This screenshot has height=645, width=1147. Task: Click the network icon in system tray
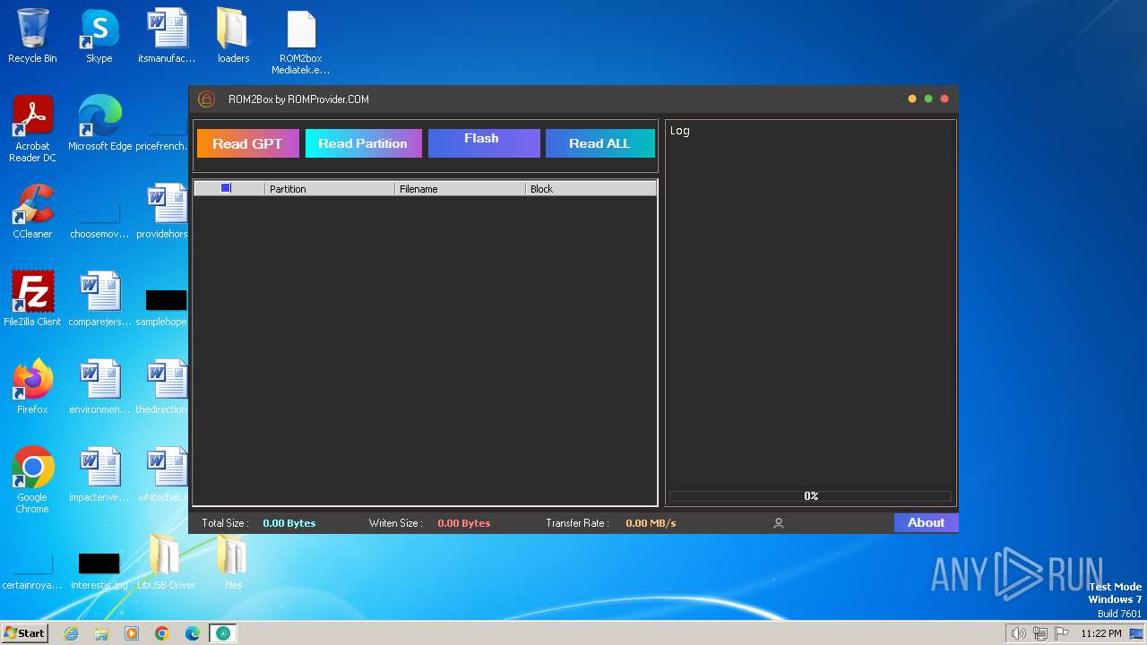pos(1039,633)
